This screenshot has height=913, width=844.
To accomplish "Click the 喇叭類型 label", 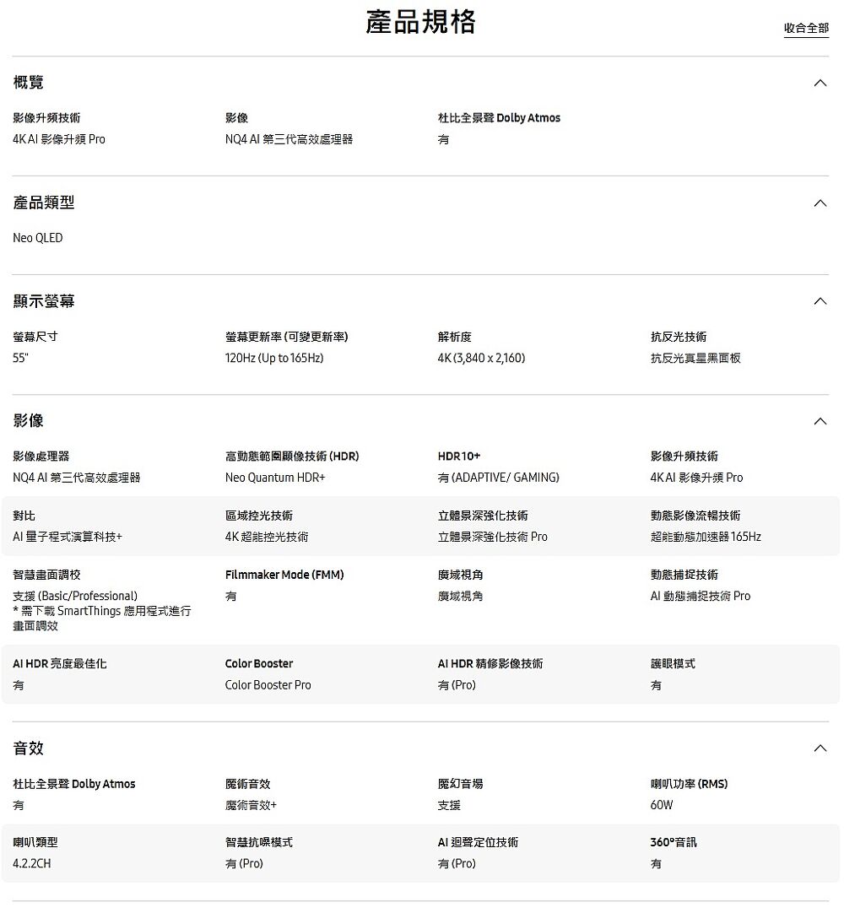I will click(x=35, y=843).
